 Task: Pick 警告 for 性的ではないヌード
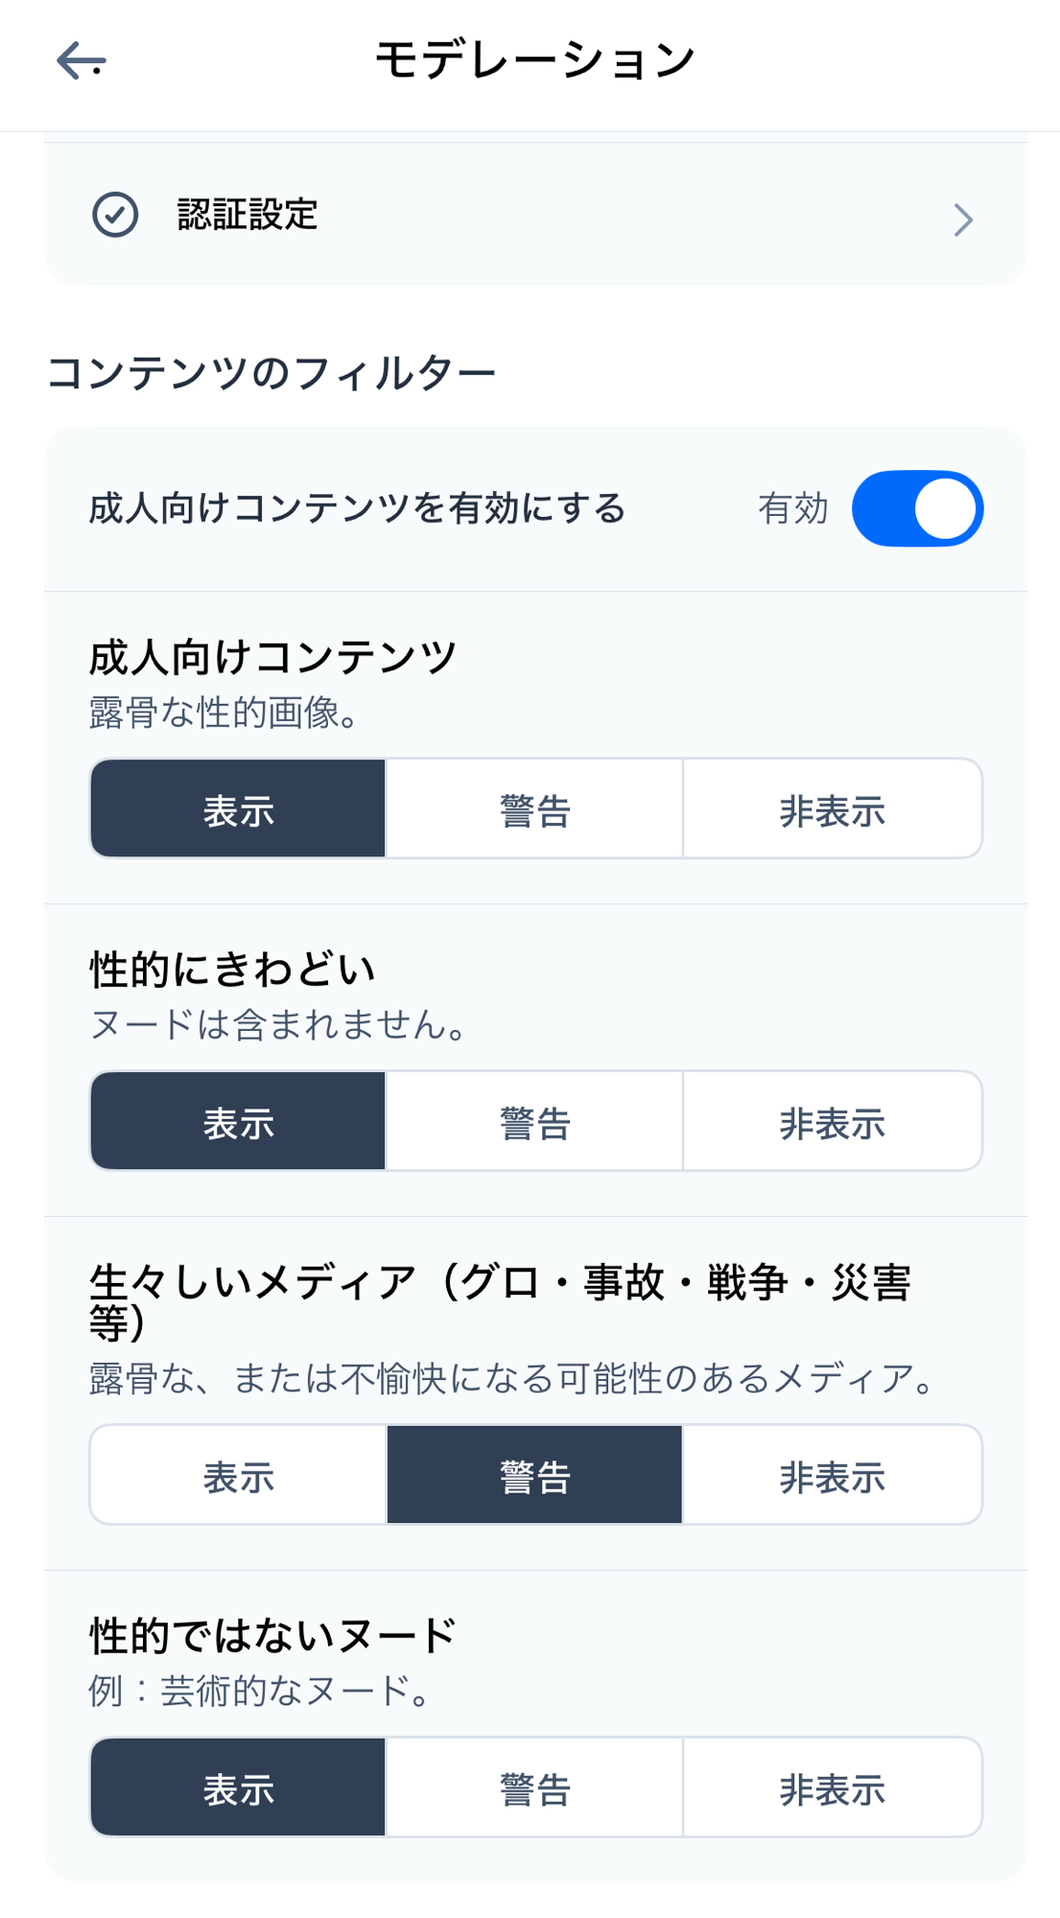click(x=534, y=1788)
